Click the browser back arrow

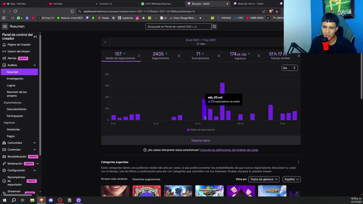[x=4, y=11]
